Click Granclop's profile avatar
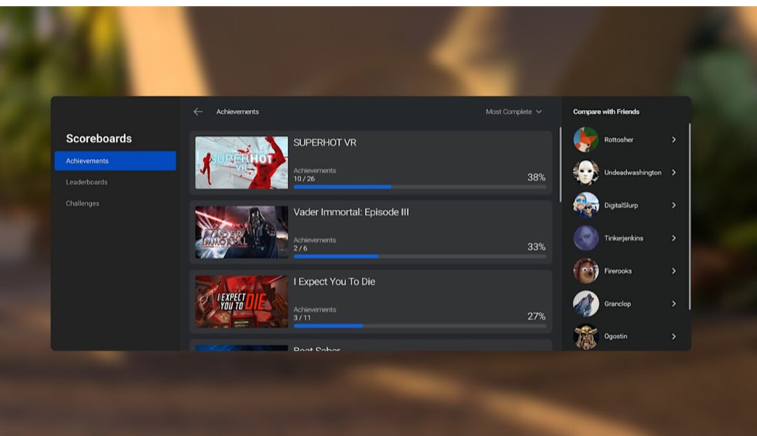 [x=586, y=304]
